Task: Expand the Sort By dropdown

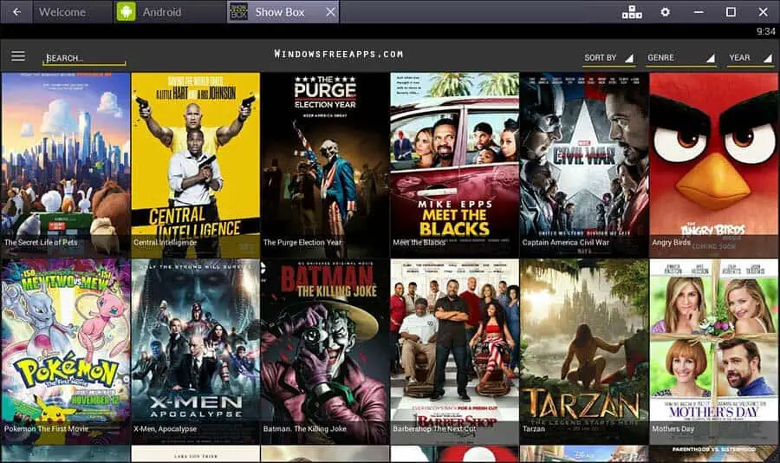Action: 609,58
